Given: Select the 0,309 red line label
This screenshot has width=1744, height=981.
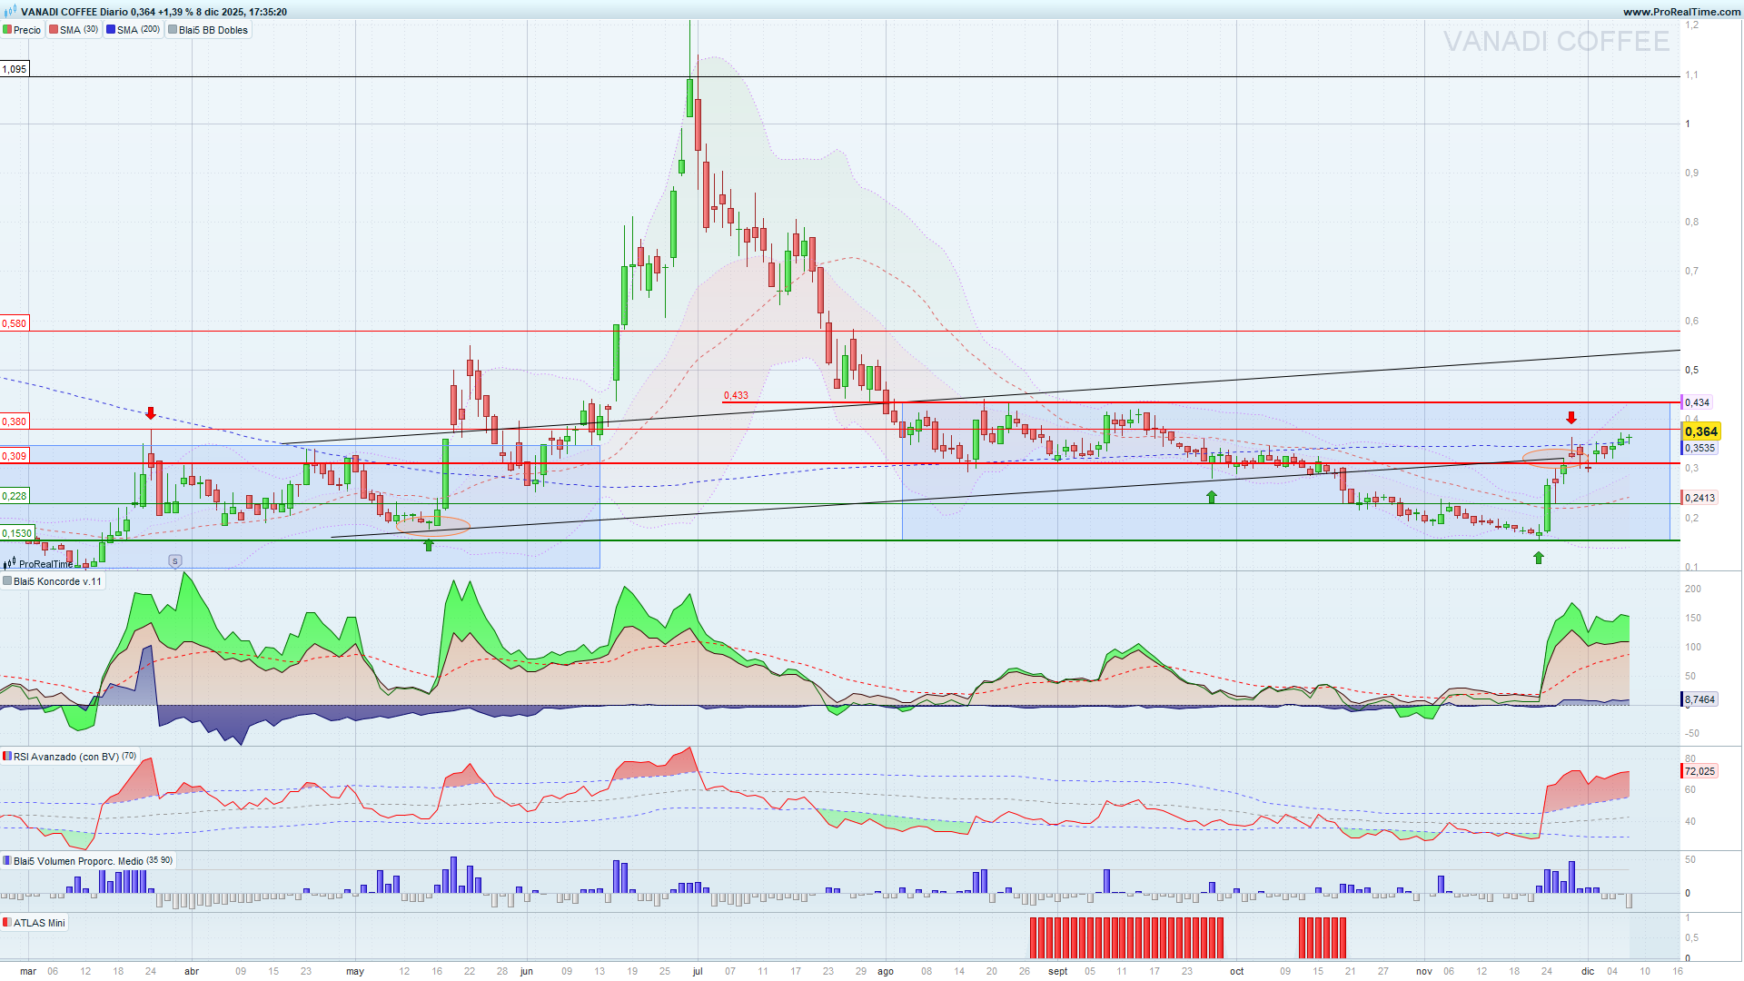Looking at the screenshot, I should click(x=15, y=456).
